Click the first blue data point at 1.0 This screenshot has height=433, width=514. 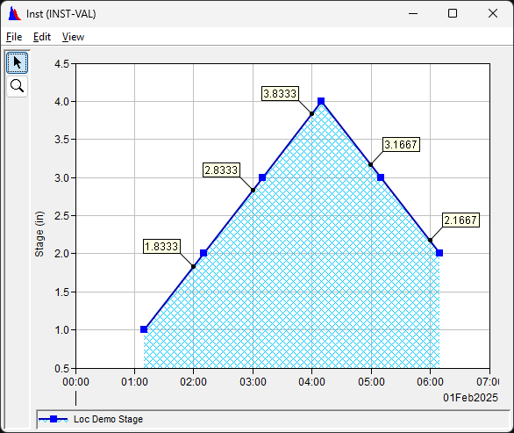144,329
